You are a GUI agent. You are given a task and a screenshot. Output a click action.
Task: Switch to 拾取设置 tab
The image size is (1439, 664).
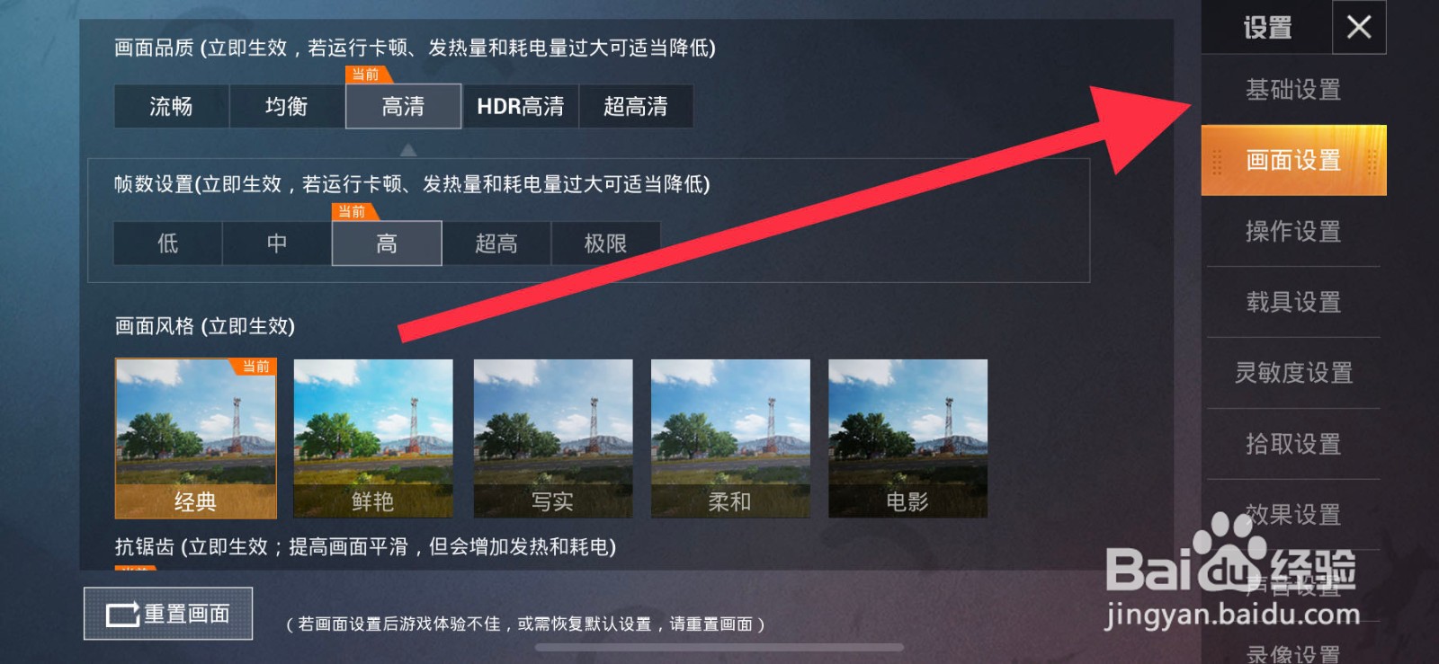(x=1293, y=444)
